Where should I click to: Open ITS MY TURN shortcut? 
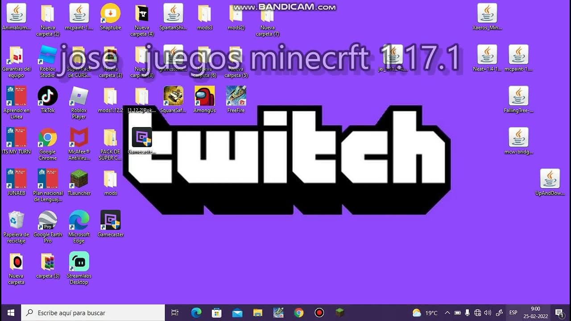tap(16, 138)
